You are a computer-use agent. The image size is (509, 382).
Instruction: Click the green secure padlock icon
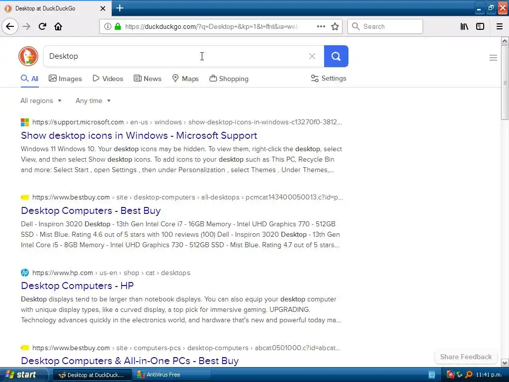click(x=118, y=26)
